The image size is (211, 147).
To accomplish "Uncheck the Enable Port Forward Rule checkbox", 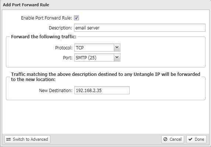I will click(76, 18).
